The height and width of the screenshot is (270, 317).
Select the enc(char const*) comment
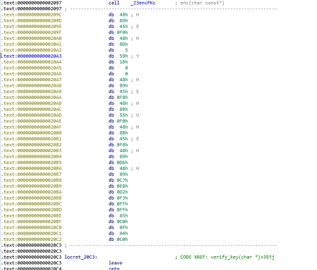202,3
